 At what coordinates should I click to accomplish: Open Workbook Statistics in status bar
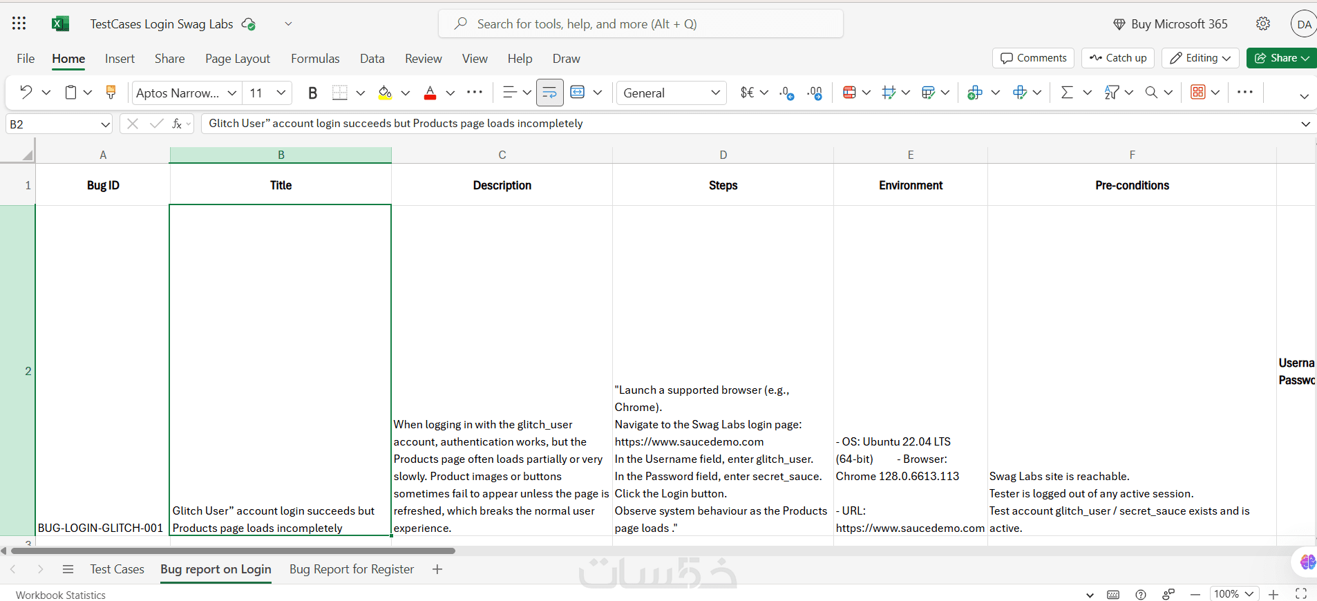[61, 595]
